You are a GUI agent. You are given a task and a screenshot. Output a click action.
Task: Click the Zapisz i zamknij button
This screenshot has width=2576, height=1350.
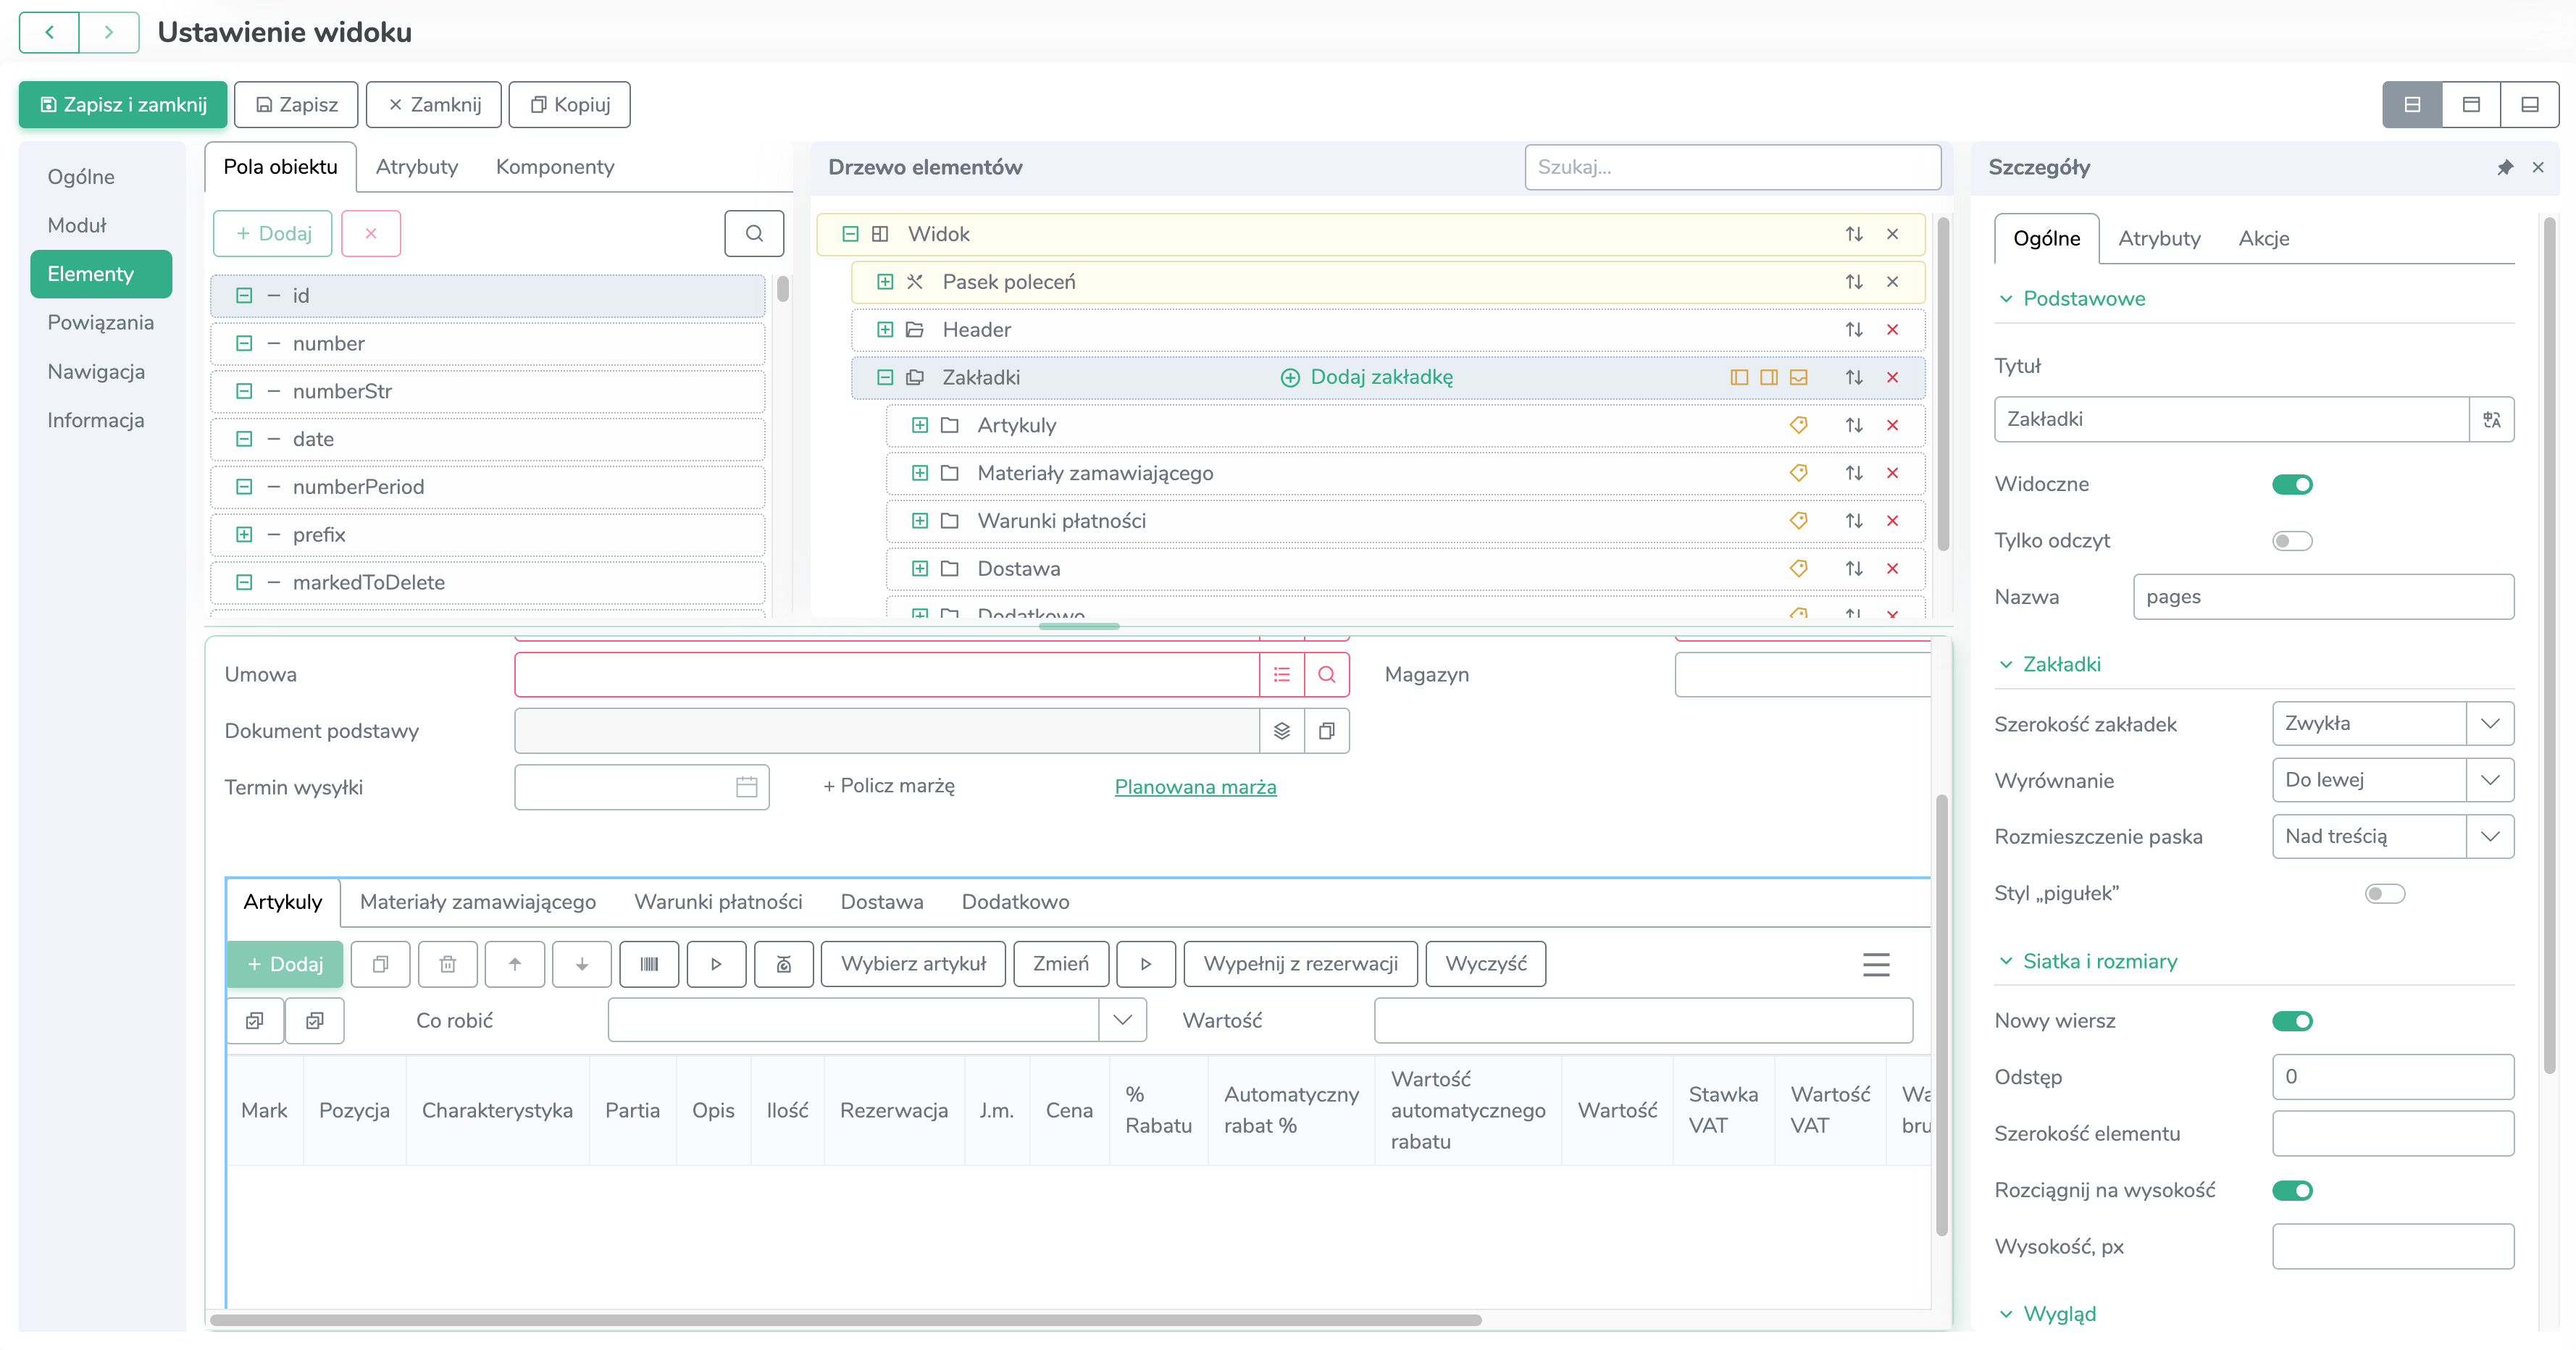point(123,104)
